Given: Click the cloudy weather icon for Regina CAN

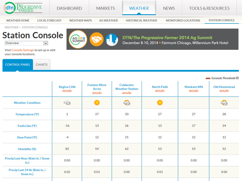Looking at the screenshot, I should pyautogui.click(x=67, y=103).
